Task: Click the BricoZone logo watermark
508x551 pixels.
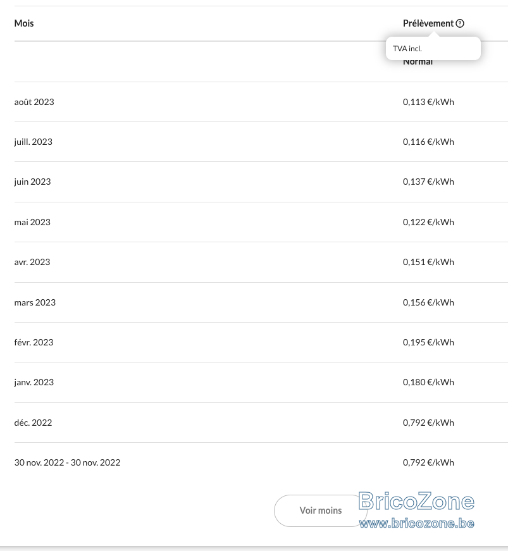Action: (417, 502)
